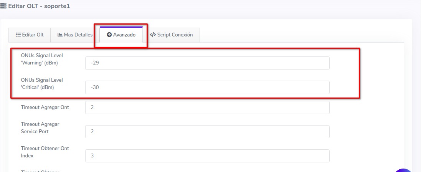Click the Timeout Agregar Ont label text

coord(45,107)
